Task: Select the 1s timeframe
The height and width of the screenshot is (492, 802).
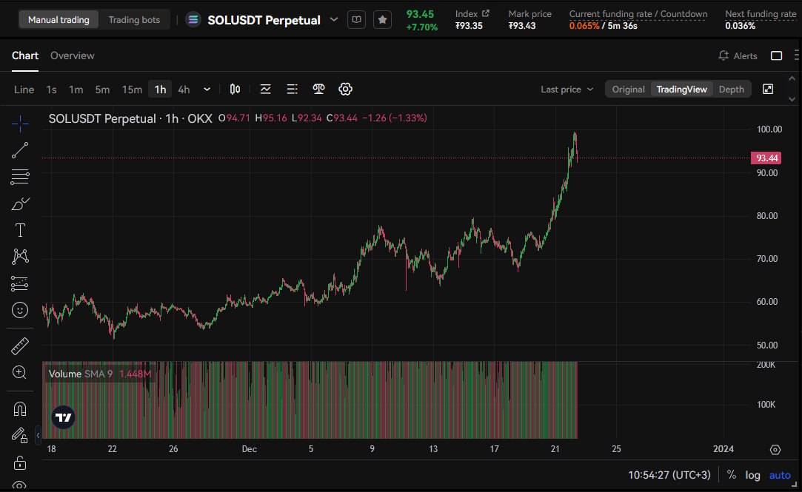Action: [51, 90]
